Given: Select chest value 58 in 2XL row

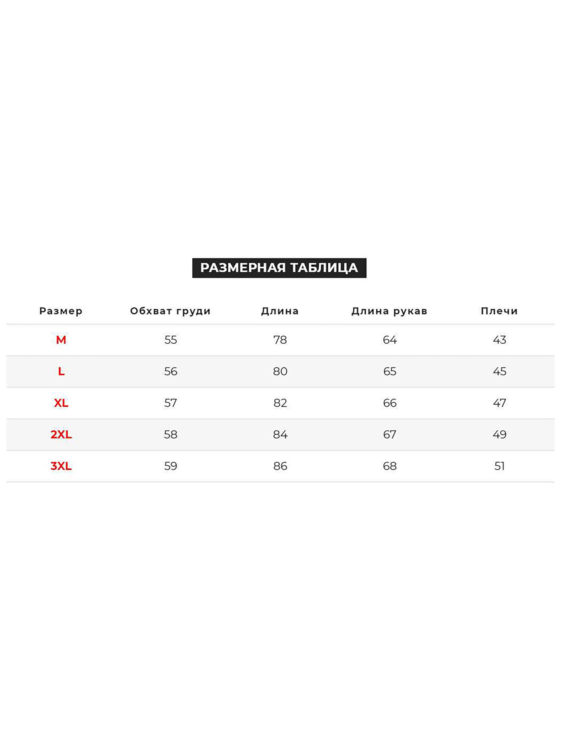Looking at the screenshot, I should [170, 434].
